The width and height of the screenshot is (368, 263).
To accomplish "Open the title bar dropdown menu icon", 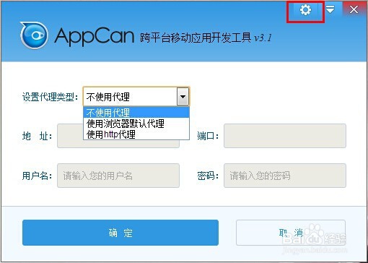I will [x=330, y=9].
